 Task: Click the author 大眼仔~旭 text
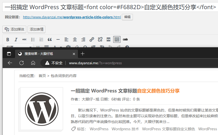[x=91, y=99]
